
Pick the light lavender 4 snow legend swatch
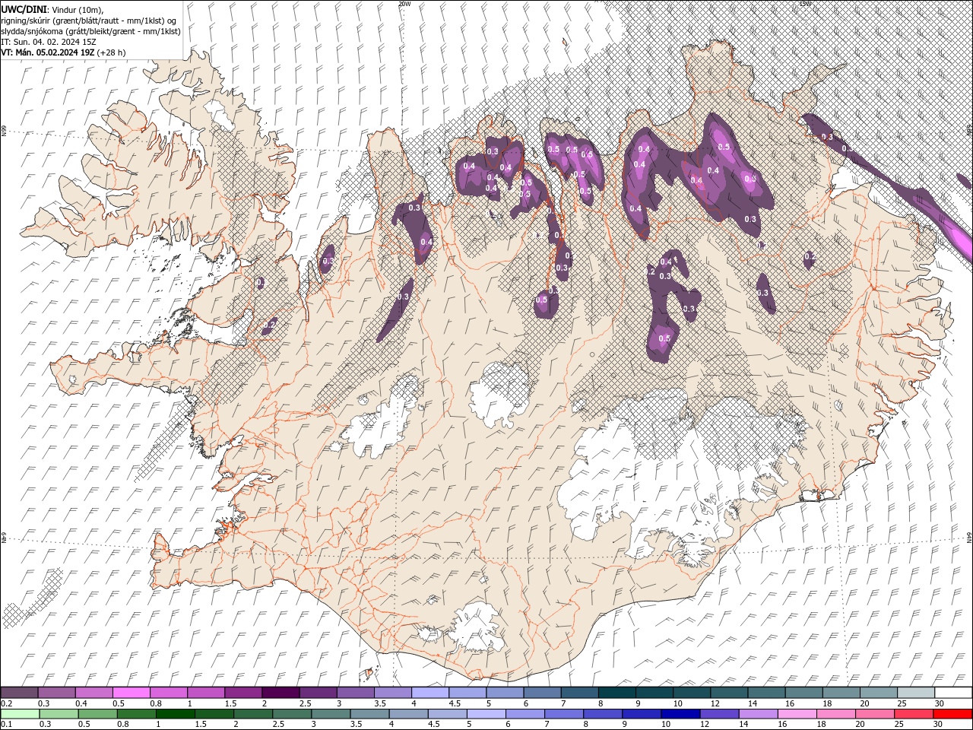pos(429,693)
